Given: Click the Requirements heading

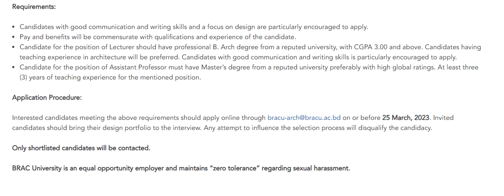Looking at the screenshot, I should click(34, 7).
